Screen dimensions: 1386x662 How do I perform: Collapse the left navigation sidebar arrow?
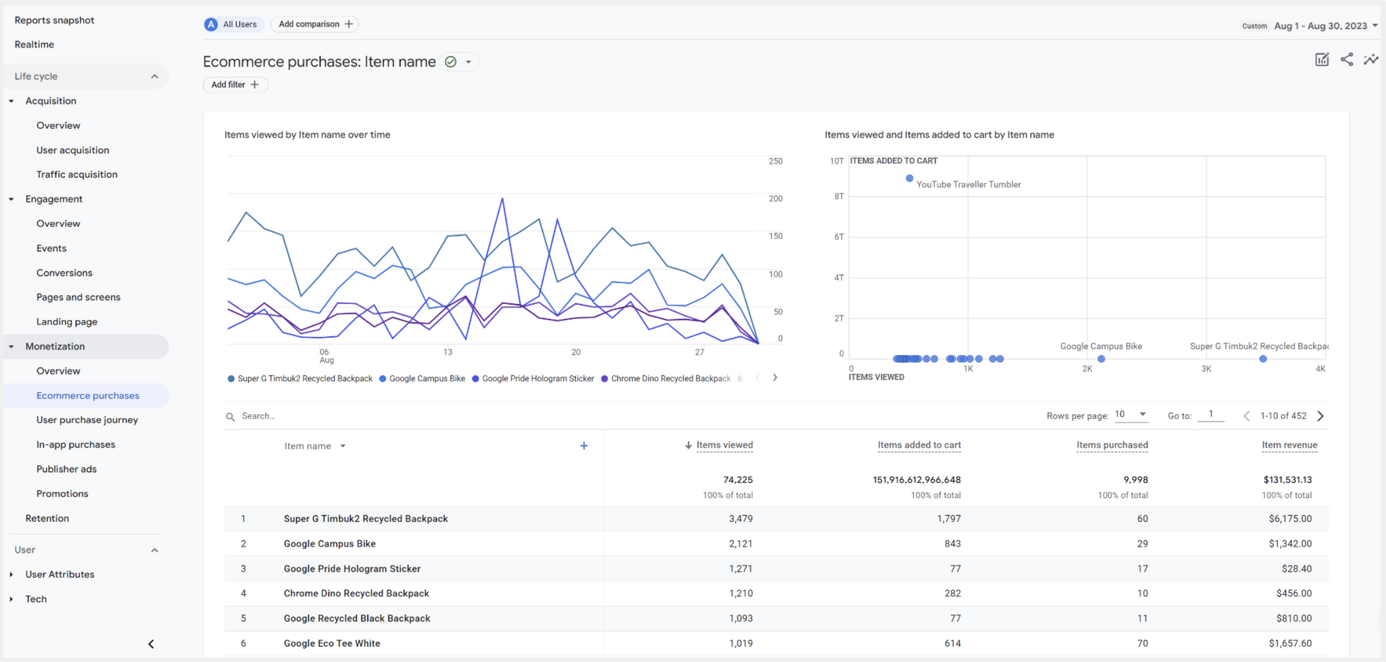pos(151,644)
